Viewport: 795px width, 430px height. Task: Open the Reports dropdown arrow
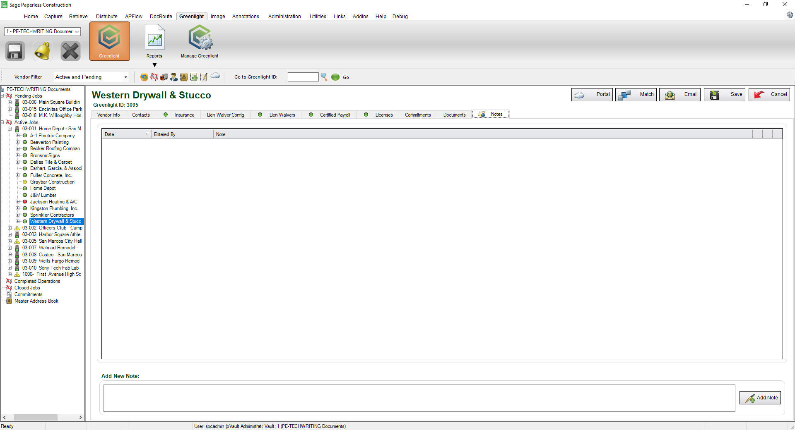pyautogui.click(x=154, y=65)
